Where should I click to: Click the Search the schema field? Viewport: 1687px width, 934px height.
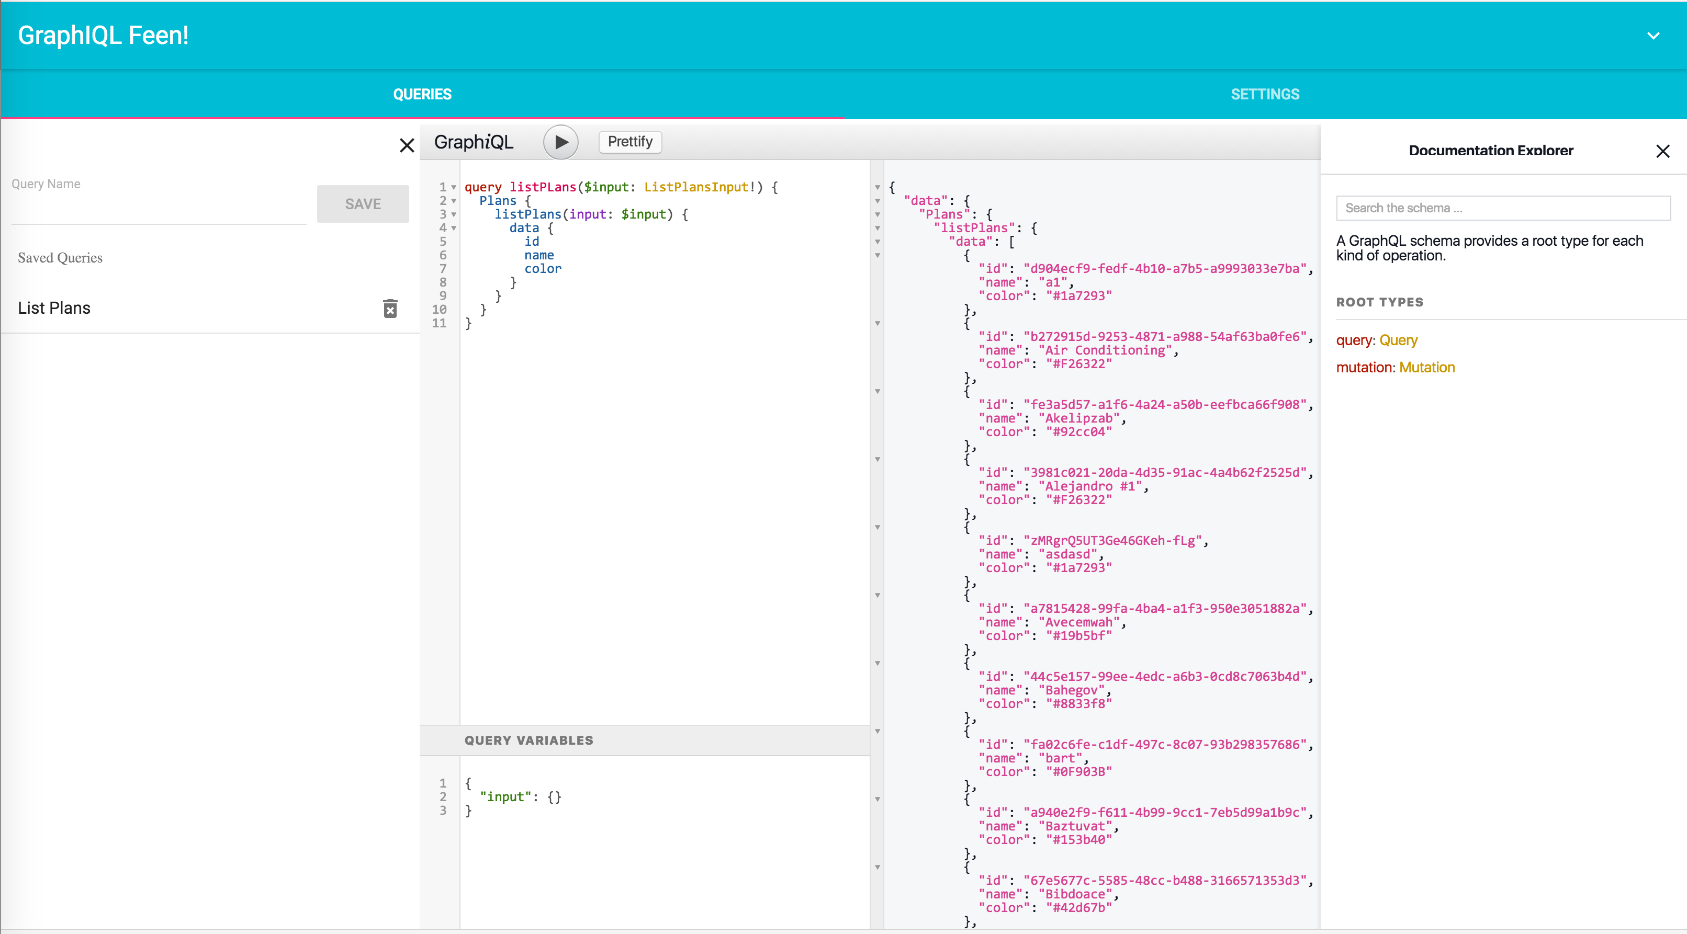pos(1504,208)
